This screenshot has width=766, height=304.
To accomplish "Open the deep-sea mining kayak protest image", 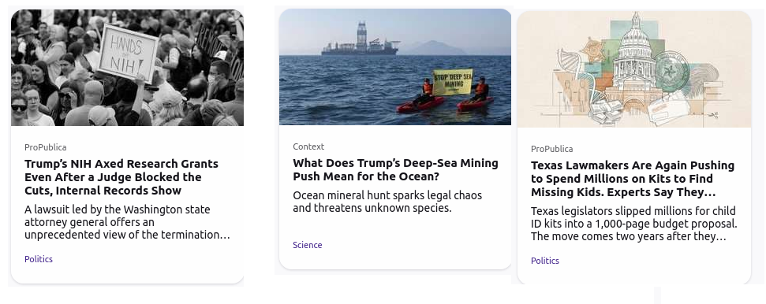I will (x=395, y=67).
